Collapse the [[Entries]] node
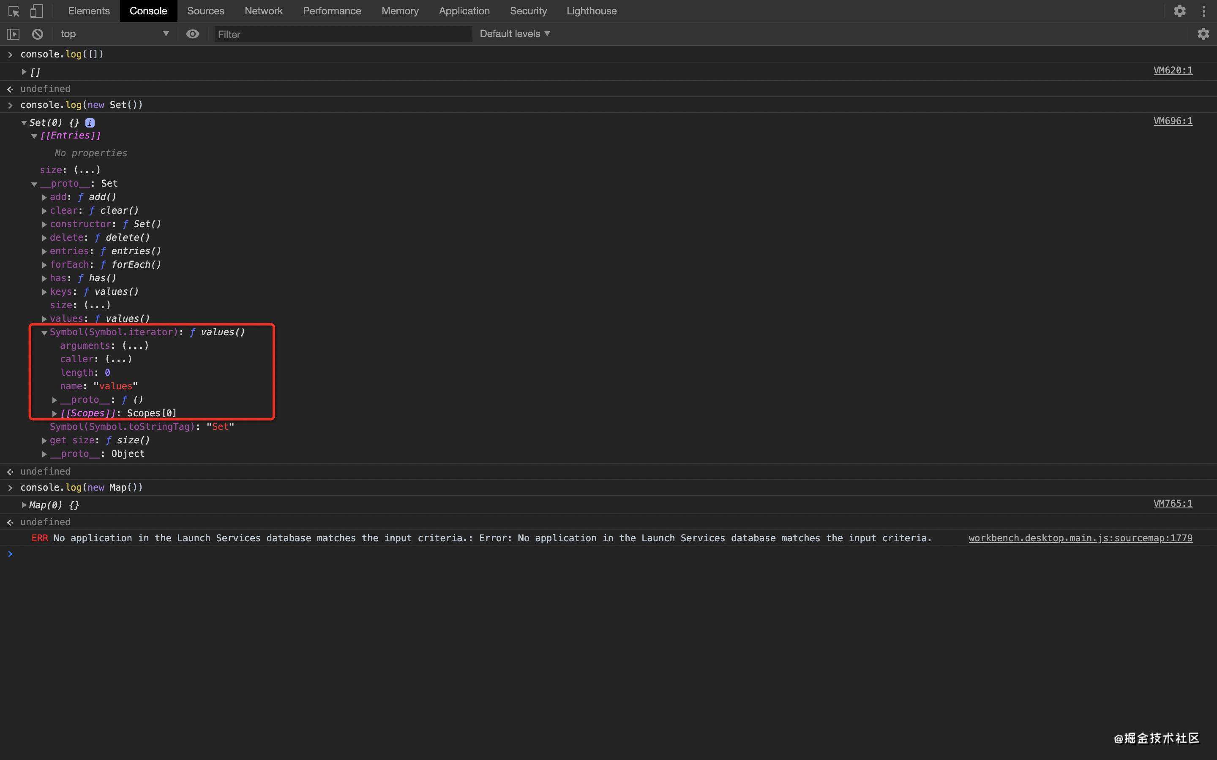Viewport: 1217px width, 760px height. 34,136
